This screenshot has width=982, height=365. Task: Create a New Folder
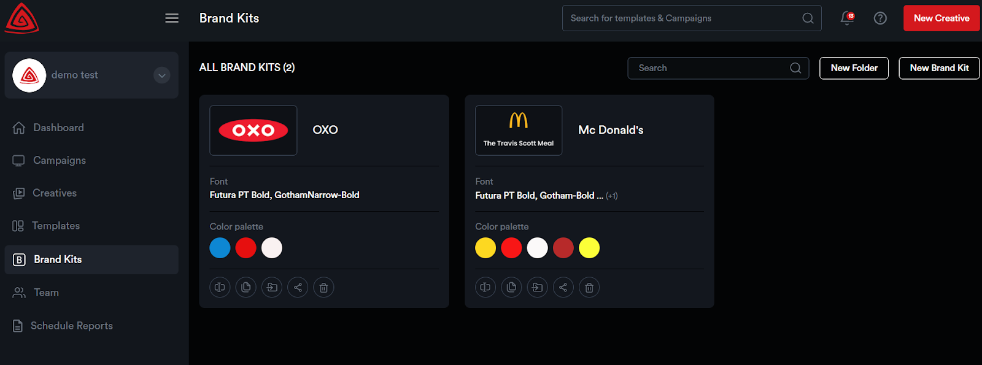tap(854, 68)
